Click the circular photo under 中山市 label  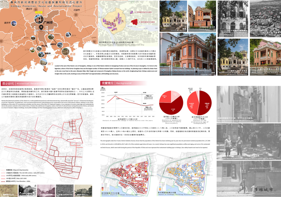tap(39, 48)
